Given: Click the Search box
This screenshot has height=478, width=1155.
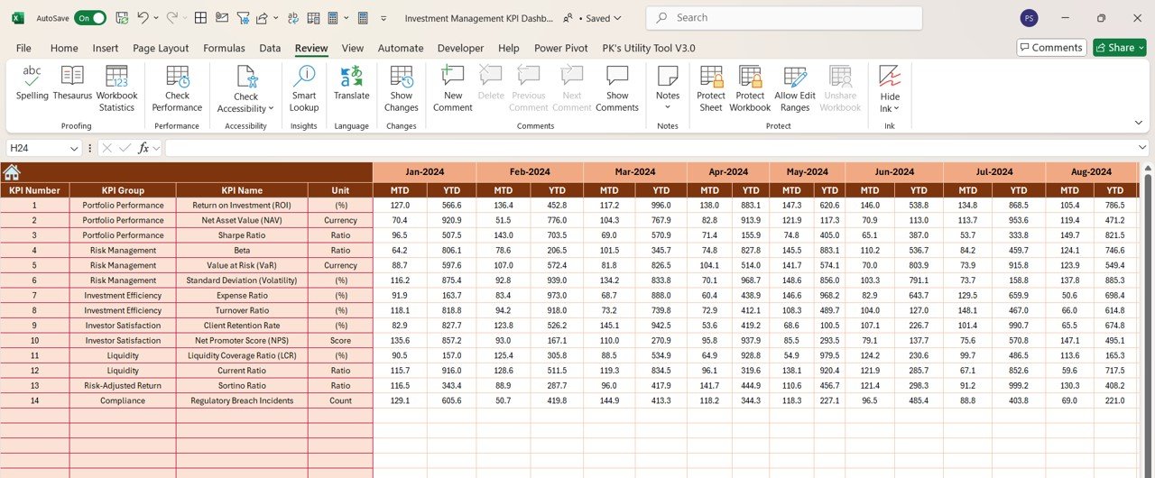Looking at the screenshot, I should coord(784,18).
